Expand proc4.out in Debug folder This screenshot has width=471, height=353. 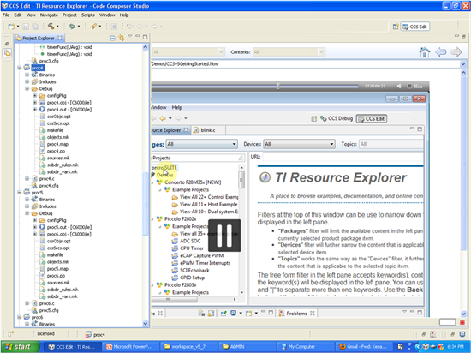(x=35, y=110)
